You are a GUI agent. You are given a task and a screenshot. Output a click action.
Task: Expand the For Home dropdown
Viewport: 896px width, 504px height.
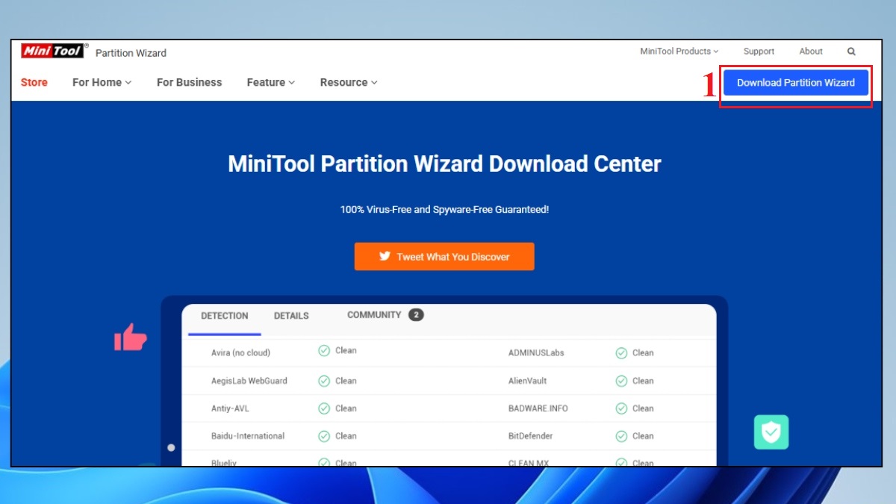(x=102, y=82)
